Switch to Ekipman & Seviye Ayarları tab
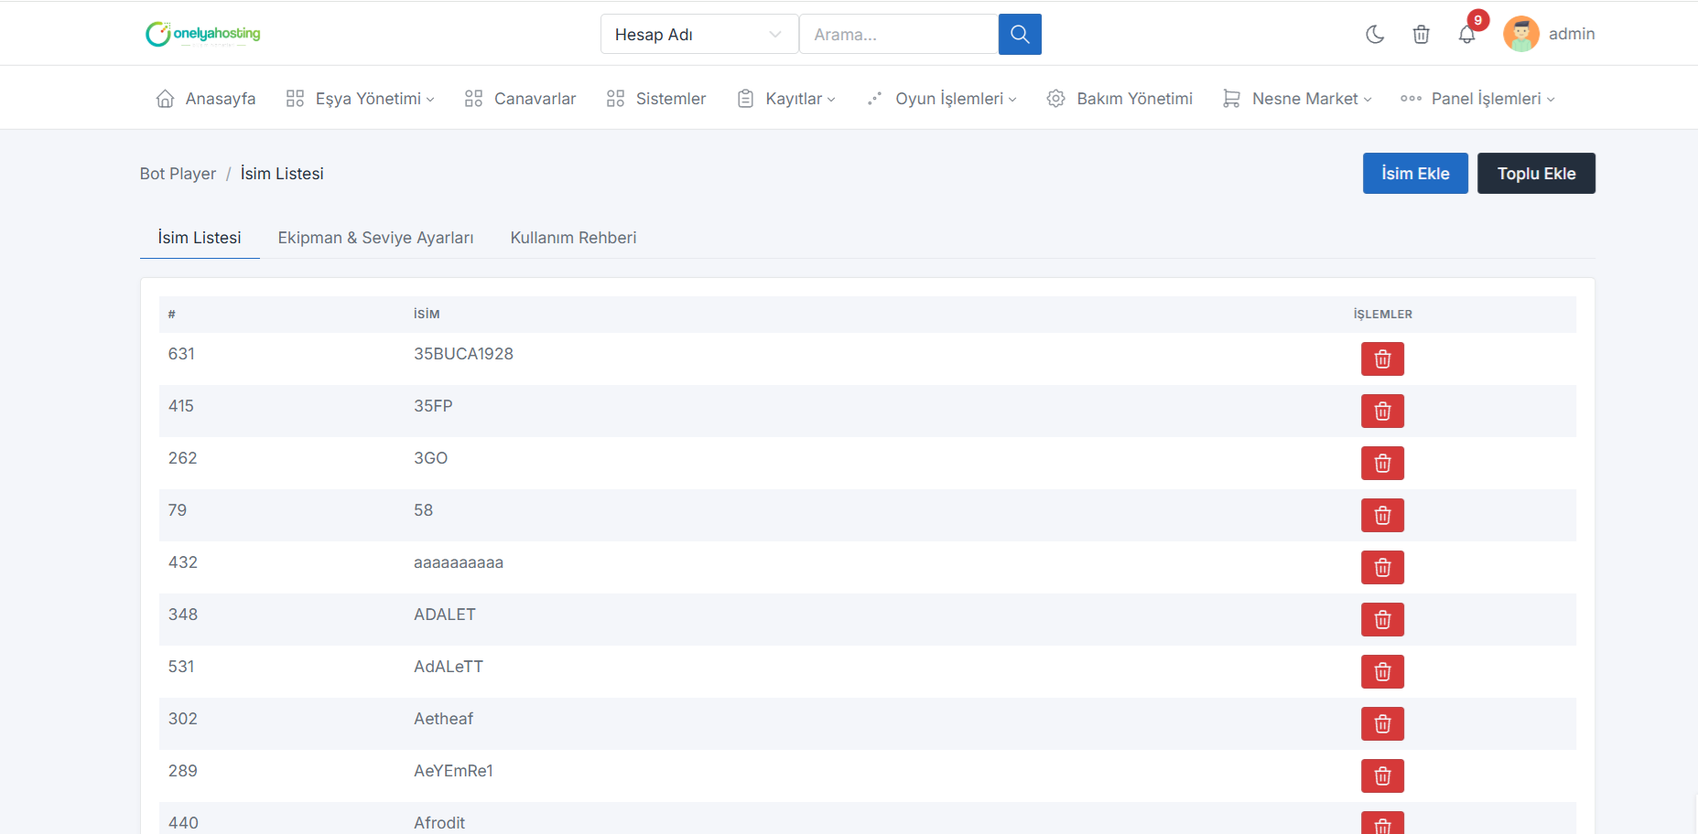Image resolution: width=1698 pixels, height=834 pixels. click(375, 238)
